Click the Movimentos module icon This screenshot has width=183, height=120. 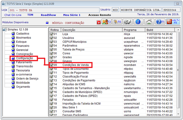click(x=13, y=38)
